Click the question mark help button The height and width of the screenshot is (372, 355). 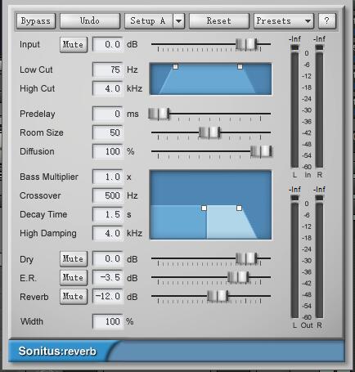(x=326, y=20)
